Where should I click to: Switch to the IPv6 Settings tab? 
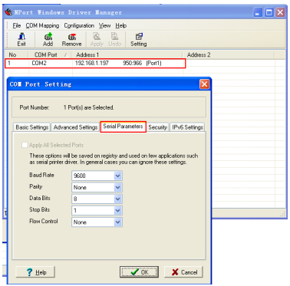187,127
